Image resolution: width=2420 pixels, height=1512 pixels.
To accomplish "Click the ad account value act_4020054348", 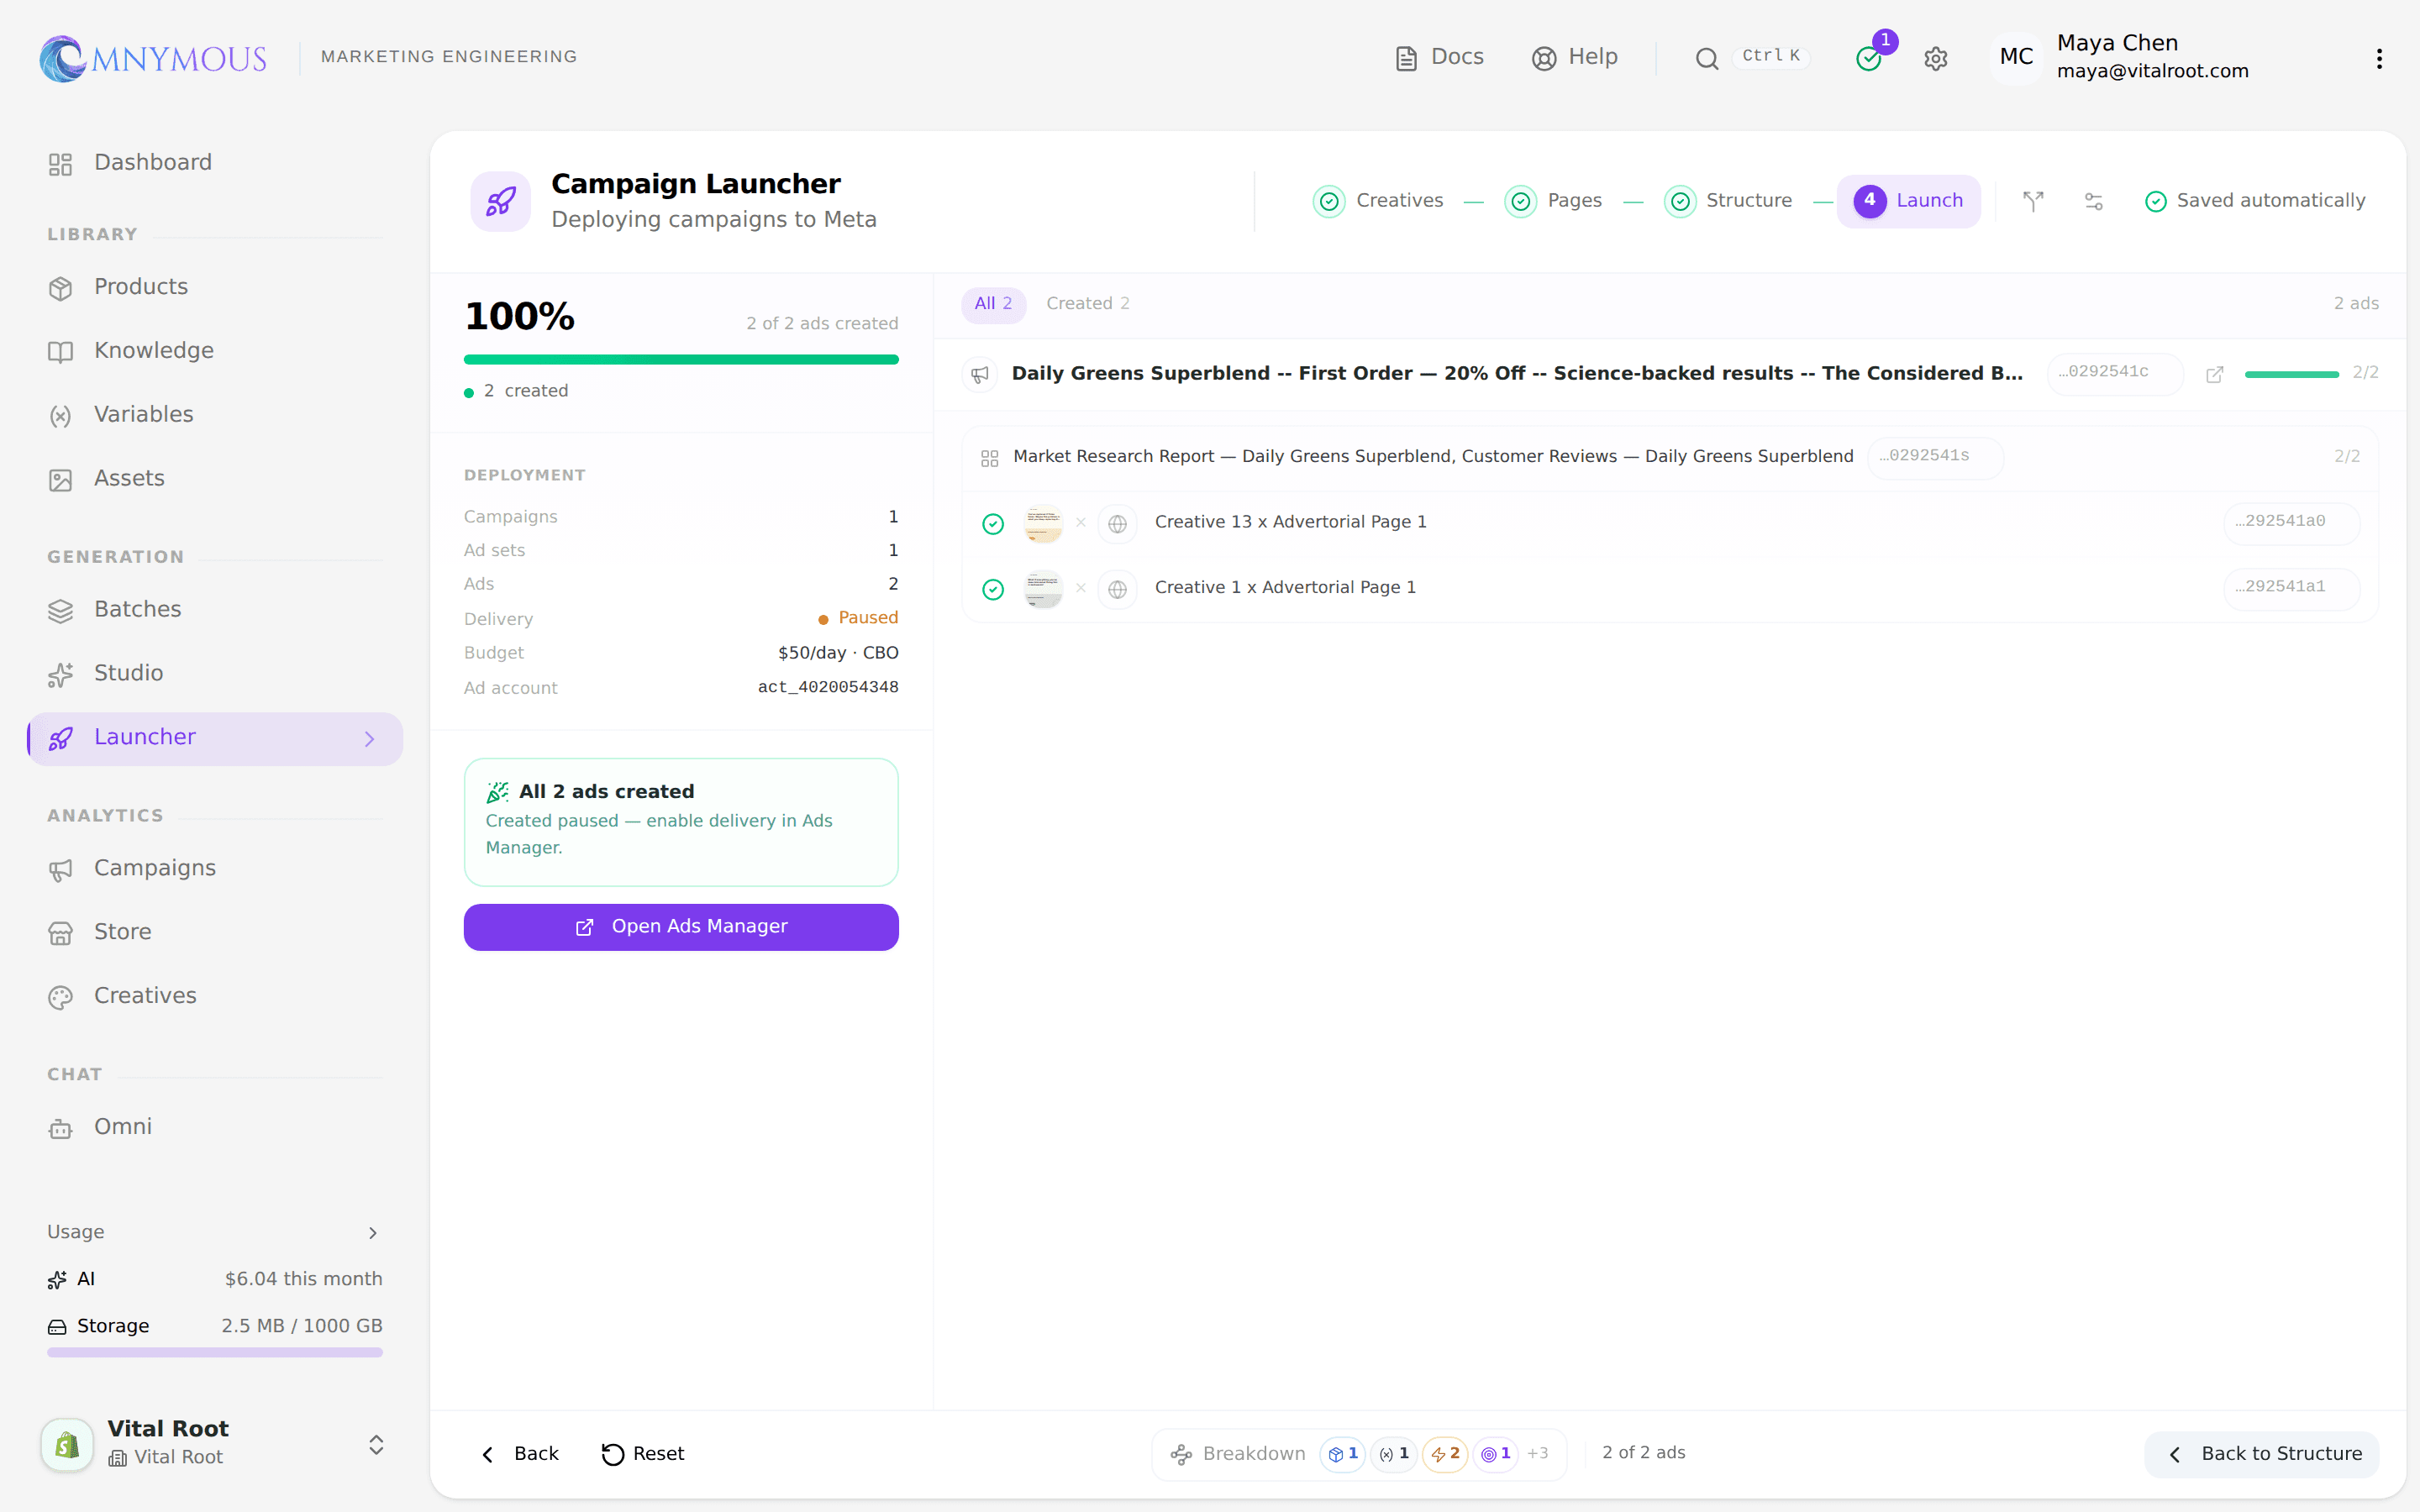I will [x=827, y=687].
